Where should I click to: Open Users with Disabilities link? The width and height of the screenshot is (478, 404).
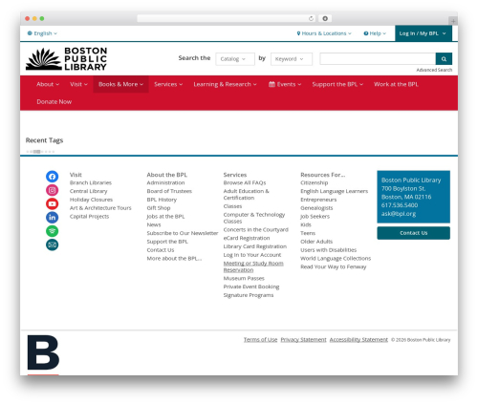[328, 250]
